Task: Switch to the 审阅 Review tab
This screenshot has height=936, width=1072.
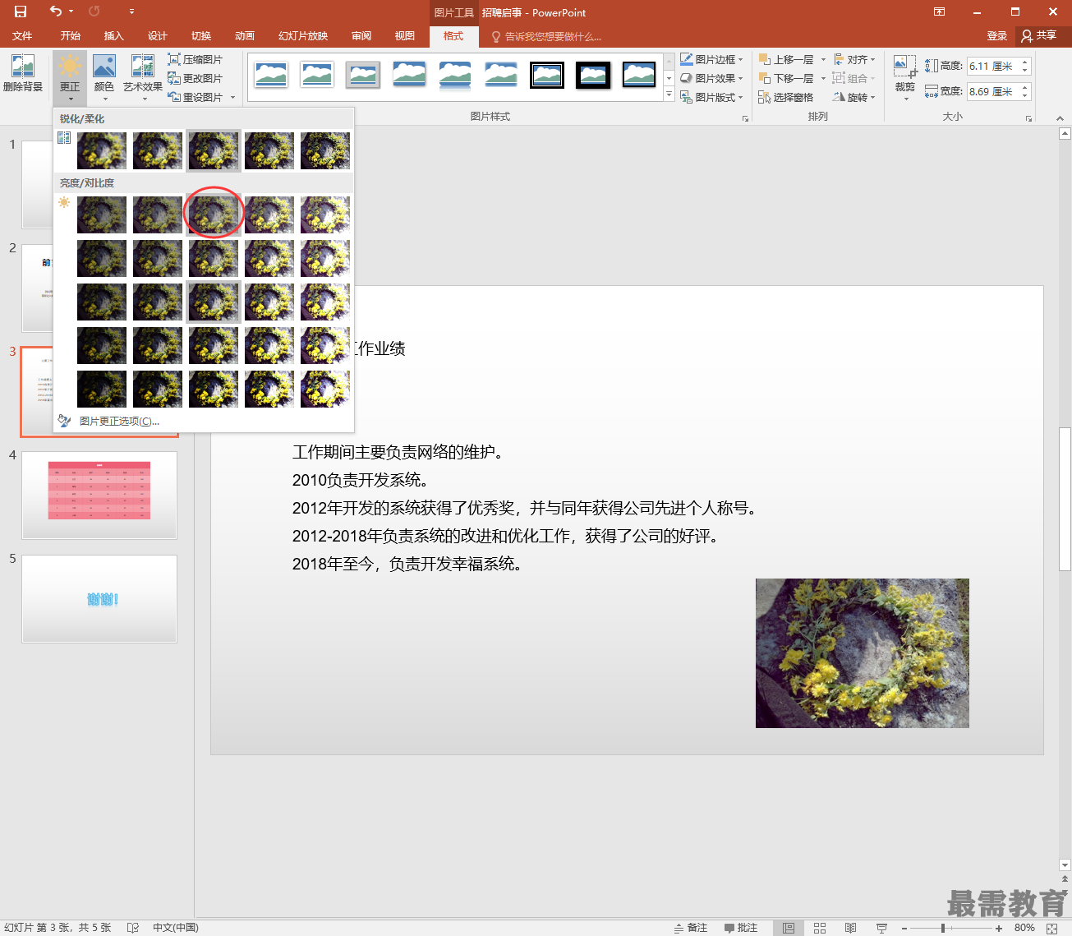Action: pos(361,35)
